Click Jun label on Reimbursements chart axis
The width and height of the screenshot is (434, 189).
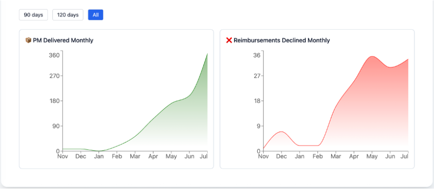(x=390, y=157)
